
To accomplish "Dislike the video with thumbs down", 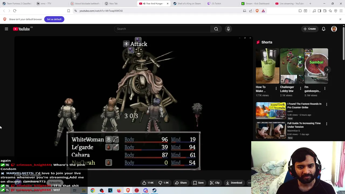I will [x=163, y=183].
